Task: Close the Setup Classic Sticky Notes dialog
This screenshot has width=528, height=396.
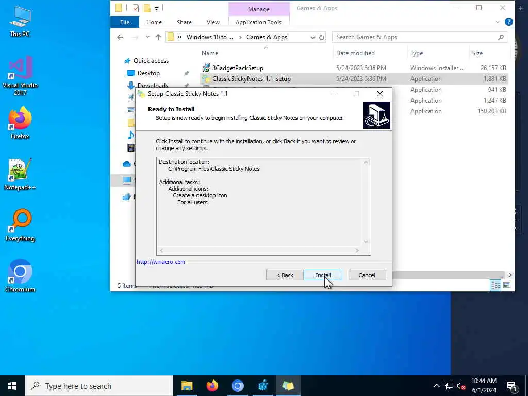Action: 380,94
